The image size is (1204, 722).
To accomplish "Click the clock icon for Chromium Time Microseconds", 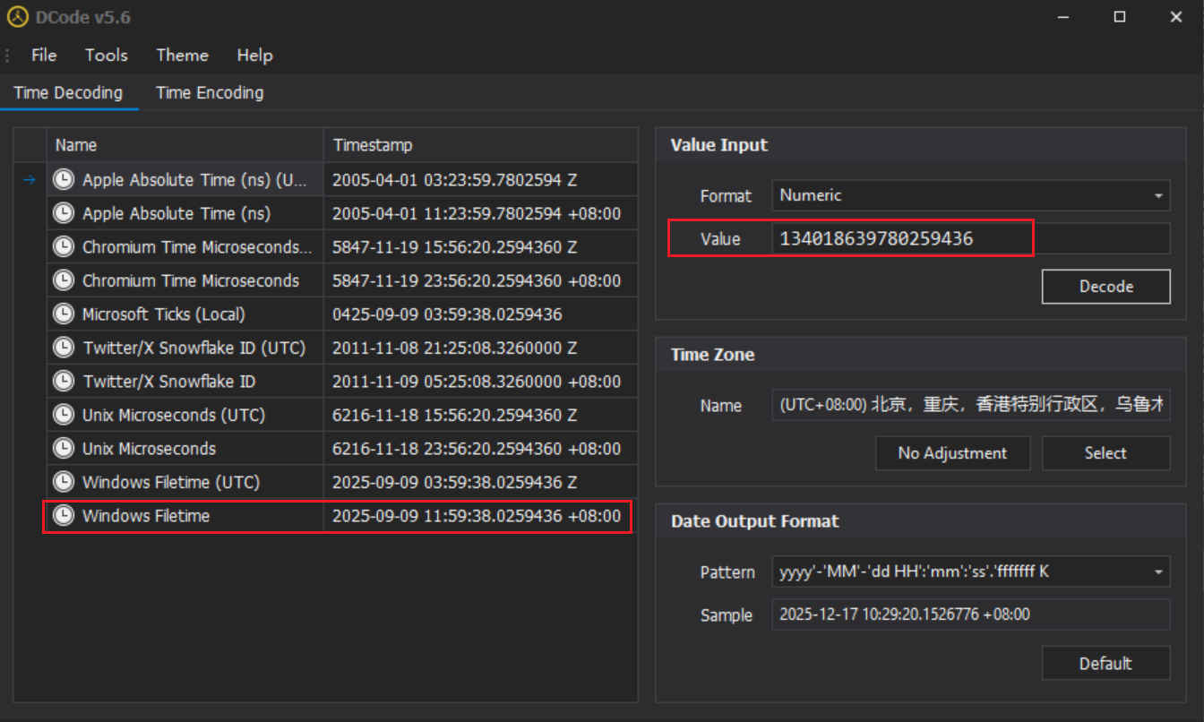I will coord(64,280).
